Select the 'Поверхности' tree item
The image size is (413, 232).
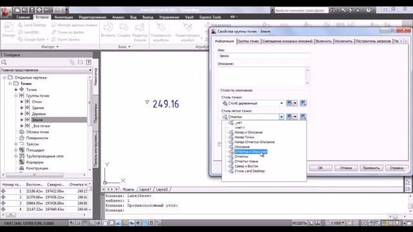(37, 138)
